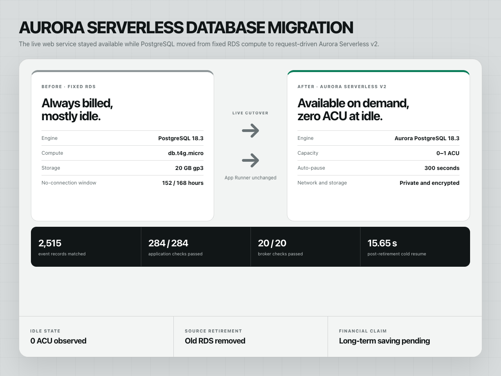Click the 'No-connection window' label

[69, 183]
